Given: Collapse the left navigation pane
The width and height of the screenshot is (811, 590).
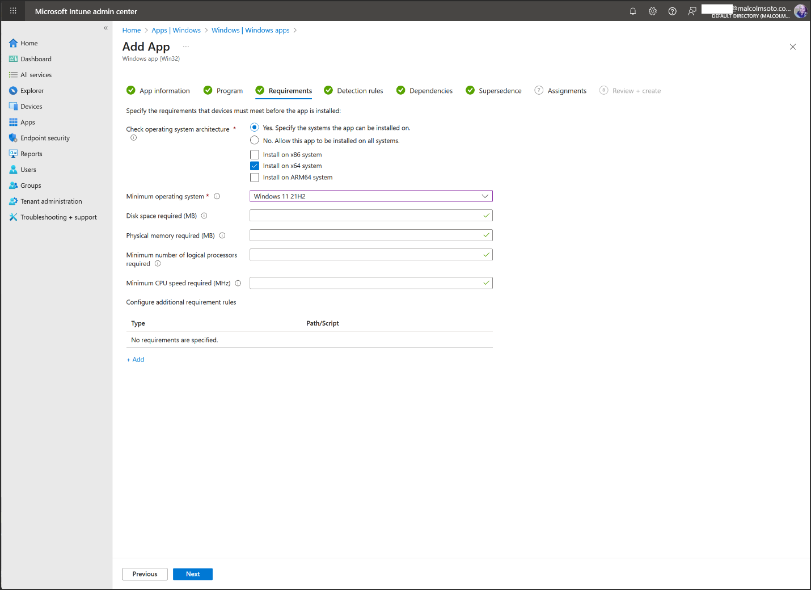Looking at the screenshot, I should 105,28.
